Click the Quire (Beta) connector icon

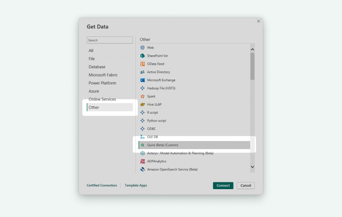[143, 145]
